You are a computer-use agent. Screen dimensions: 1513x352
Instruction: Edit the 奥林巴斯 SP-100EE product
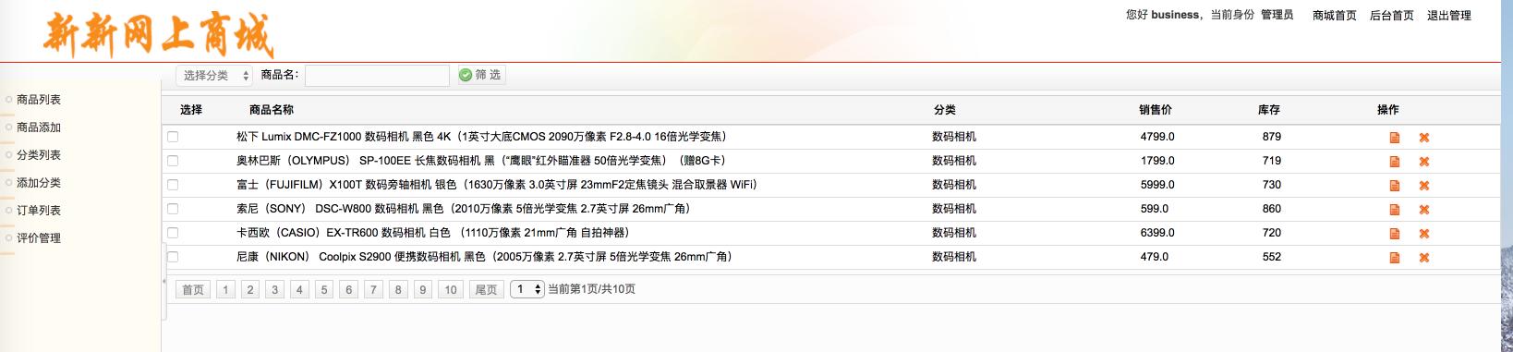(1395, 162)
